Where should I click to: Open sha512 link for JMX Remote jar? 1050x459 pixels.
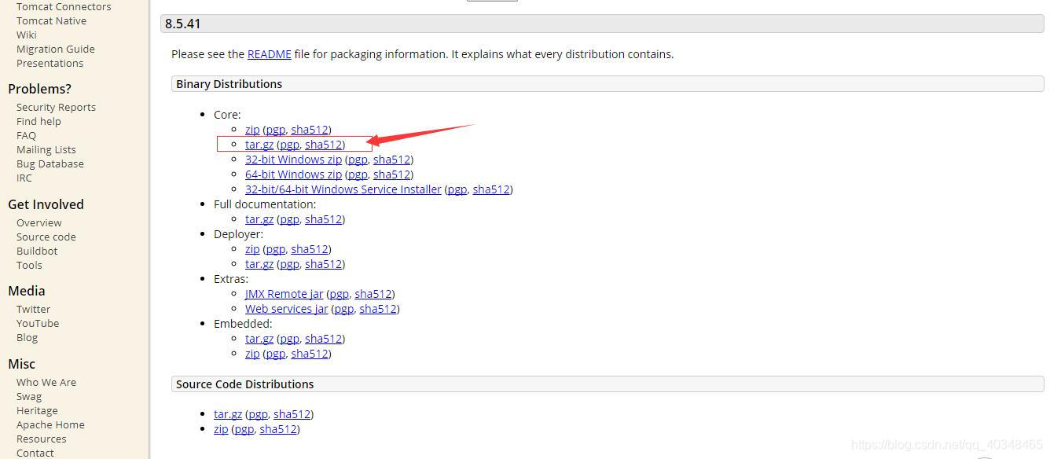373,294
